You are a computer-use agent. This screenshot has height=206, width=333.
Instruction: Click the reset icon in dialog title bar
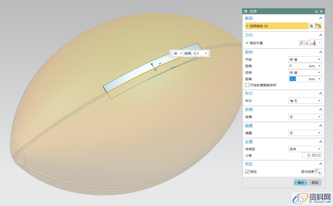(x=316, y=11)
